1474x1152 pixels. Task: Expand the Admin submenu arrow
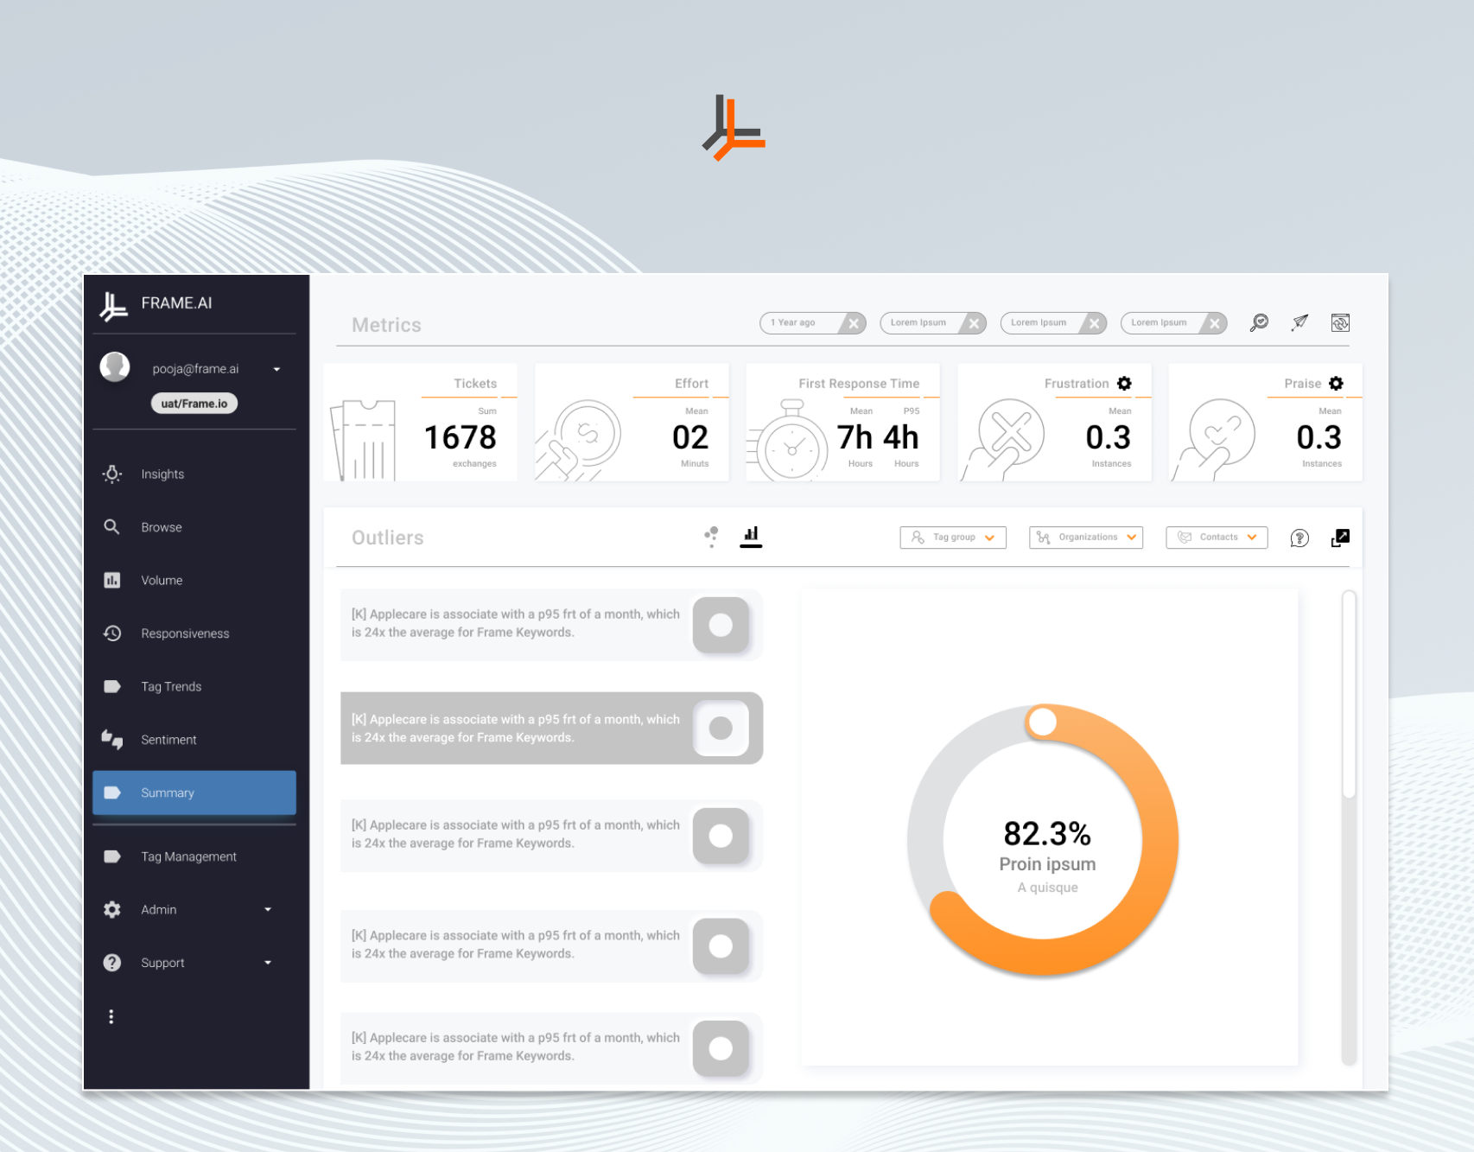point(268,909)
